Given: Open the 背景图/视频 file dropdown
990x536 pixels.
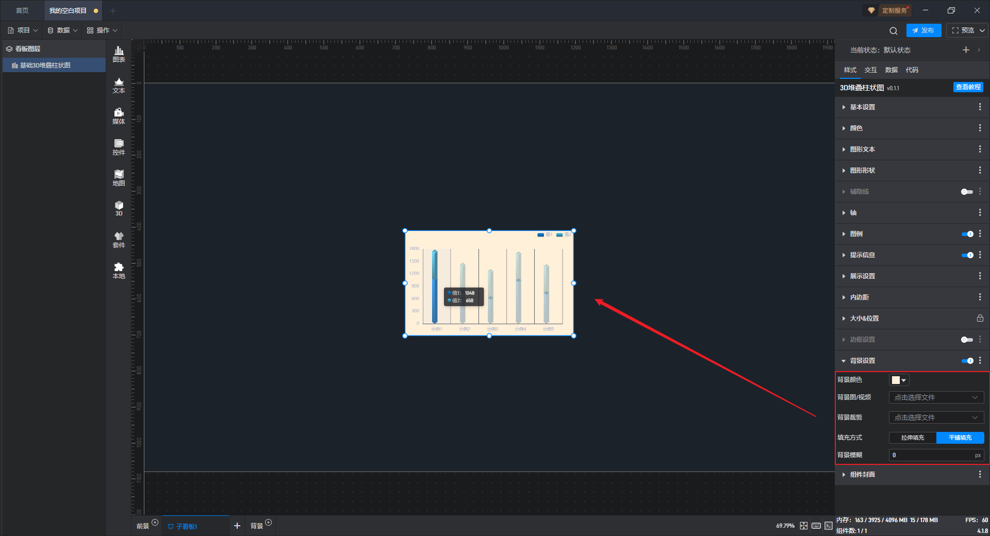Looking at the screenshot, I should pos(936,397).
